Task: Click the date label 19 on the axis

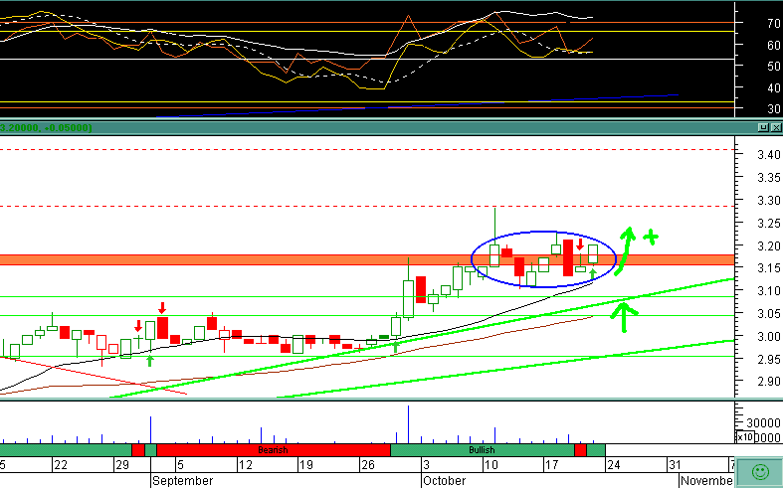Action: (x=306, y=465)
